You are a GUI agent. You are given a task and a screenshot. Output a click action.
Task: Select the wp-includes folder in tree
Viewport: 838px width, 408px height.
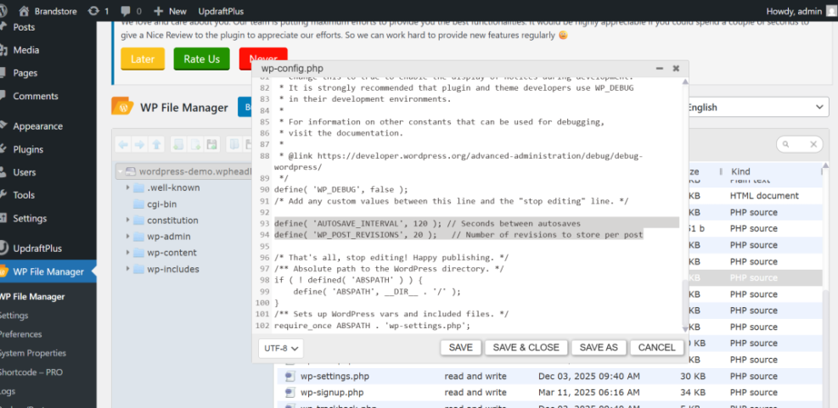172,269
